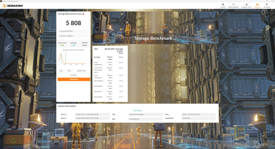The height and width of the screenshot is (149, 275).
Task: Click the Load Battlefield V row
Action: click(108, 64)
